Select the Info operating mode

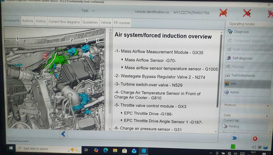point(248,84)
